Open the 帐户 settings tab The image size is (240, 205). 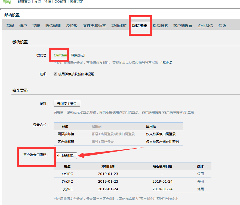(x=23, y=26)
